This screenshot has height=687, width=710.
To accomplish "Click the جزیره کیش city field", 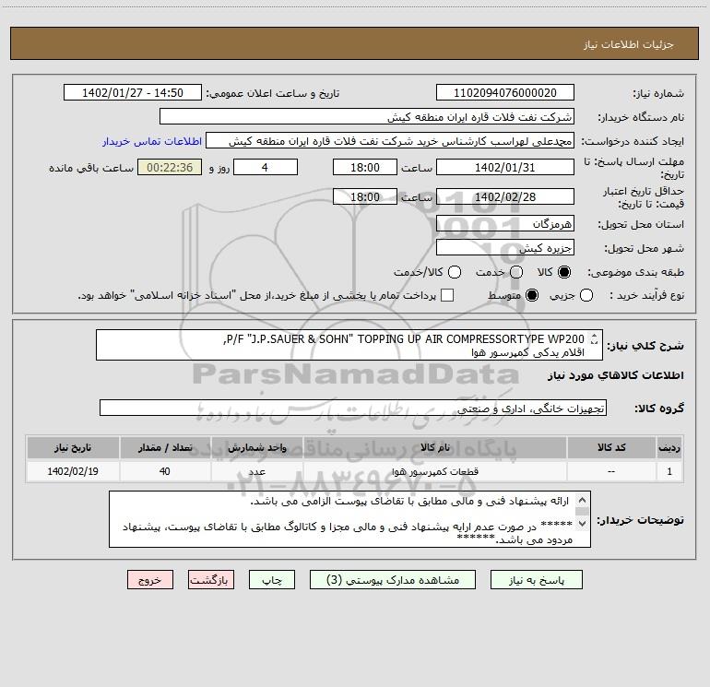I will (505, 247).
